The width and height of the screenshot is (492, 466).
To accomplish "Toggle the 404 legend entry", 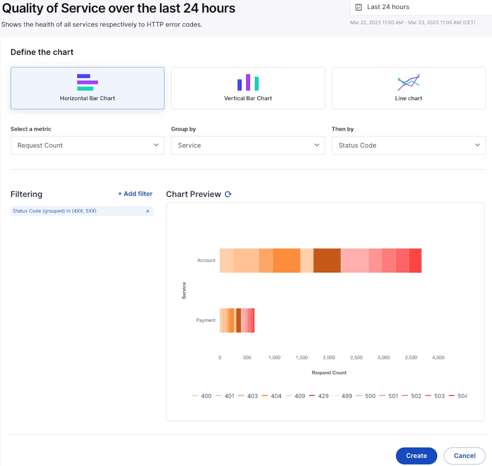I will coord(272,396).
